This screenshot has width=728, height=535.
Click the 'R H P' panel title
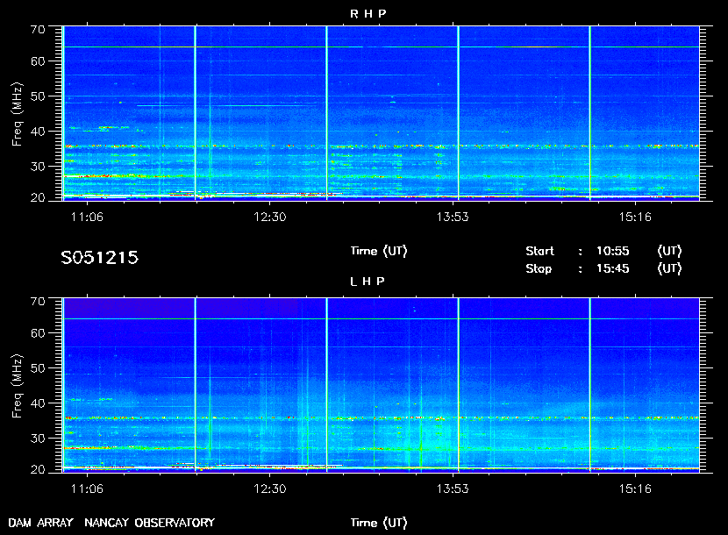click(x=368, y=14)
